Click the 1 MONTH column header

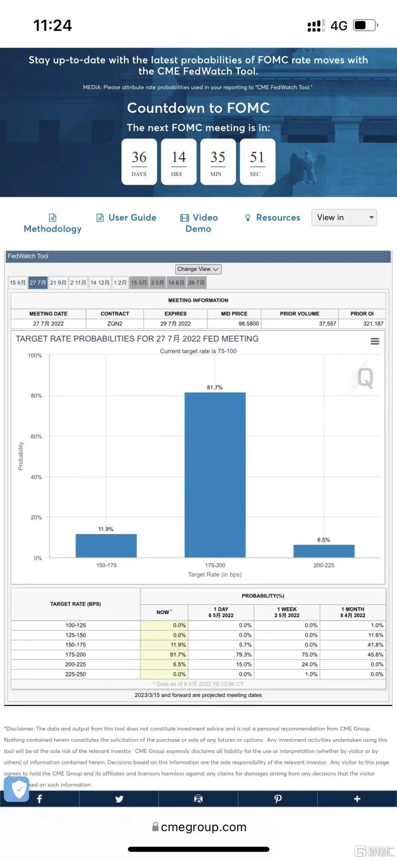coord(353,612)
